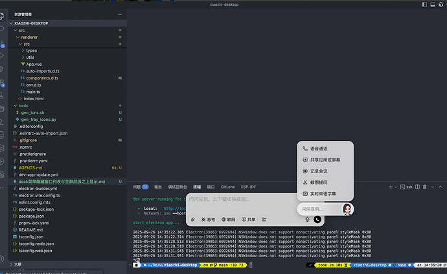Viewport: 447px width, 274px height.
Task: Collapse the XIAOZHI-DESKTOP root section
Action: [x=67, y=23]
